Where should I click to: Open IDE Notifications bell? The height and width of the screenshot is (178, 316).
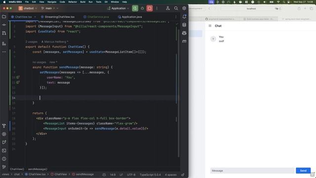pyautogui.click(x=184, y=17)
